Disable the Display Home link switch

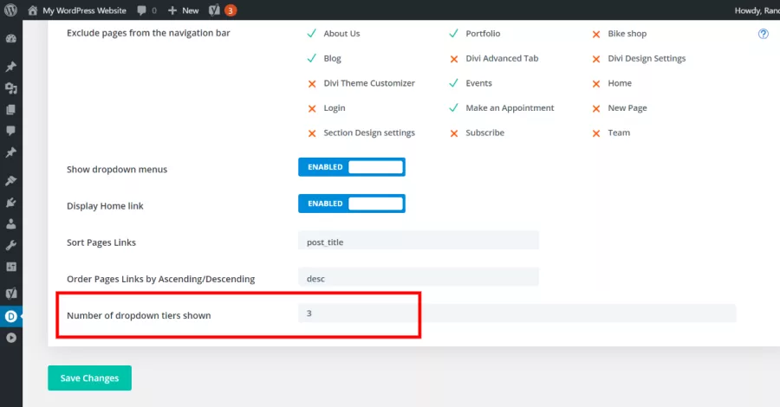pos(352,203)
